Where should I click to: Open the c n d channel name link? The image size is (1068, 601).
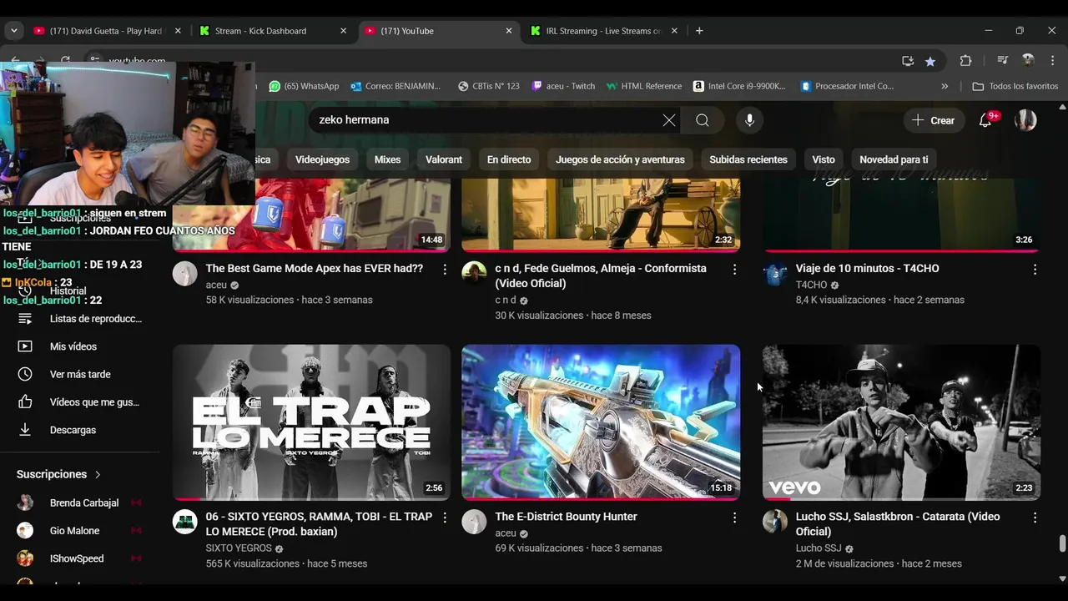coord(506,300)
